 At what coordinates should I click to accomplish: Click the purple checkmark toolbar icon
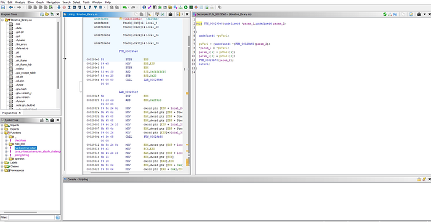(x=149, y=7)
